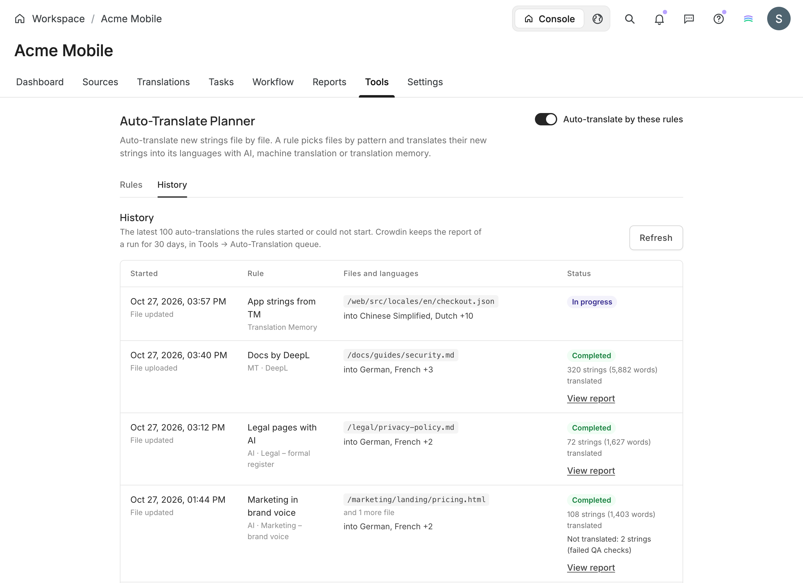Switch to the Console view button
Screen dimensions: 803x583
pyautogui.click(x=549, y=19)
